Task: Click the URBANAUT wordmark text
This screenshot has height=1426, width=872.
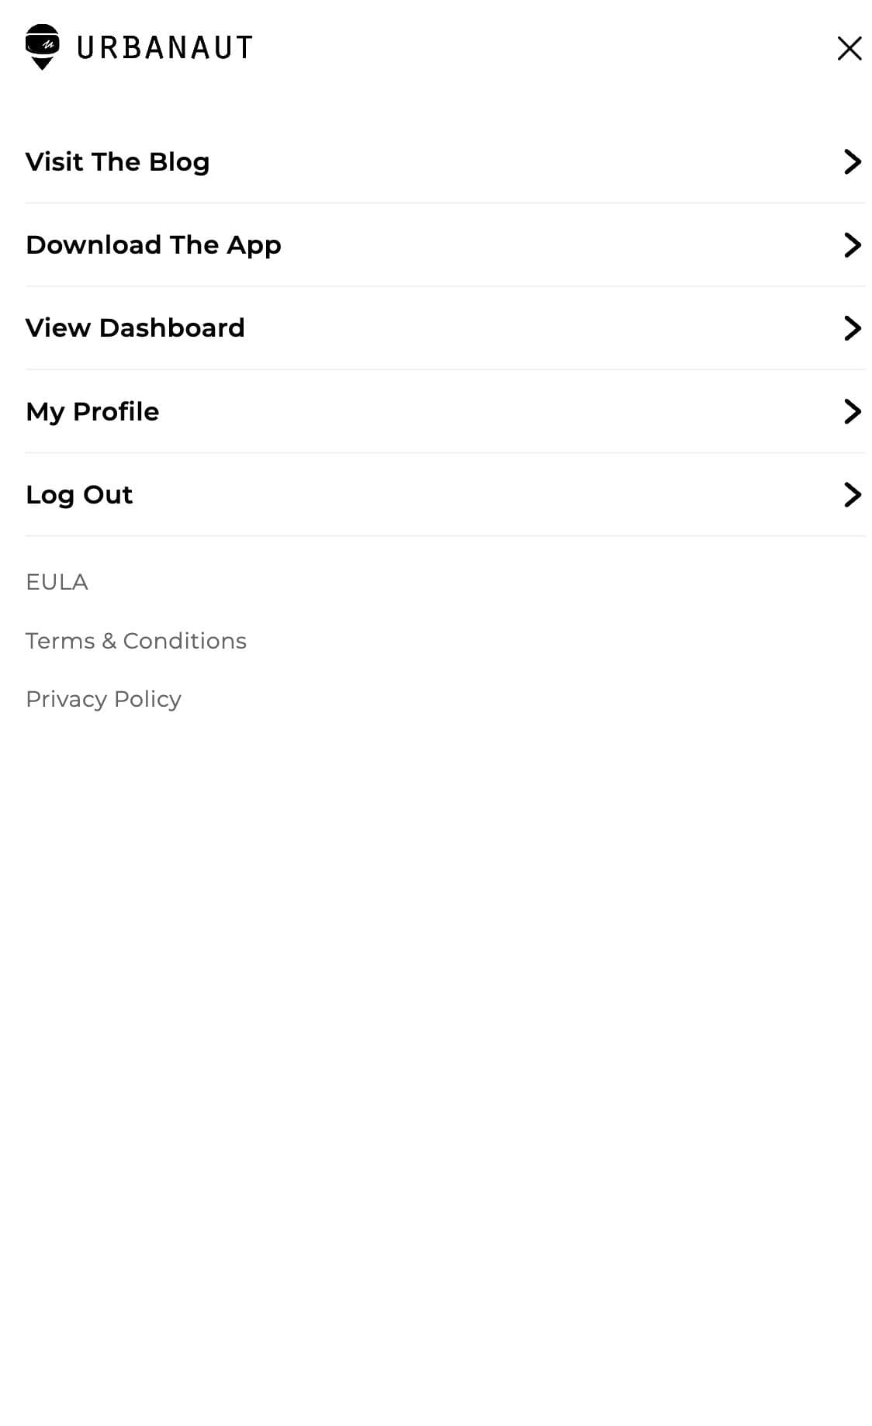Action: 164,48
